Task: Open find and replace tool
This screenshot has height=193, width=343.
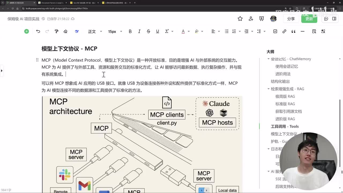Action: point(314,31)
